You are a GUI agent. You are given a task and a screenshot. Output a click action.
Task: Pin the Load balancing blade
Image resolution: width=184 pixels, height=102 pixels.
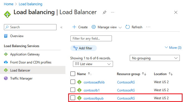point(104,12)
